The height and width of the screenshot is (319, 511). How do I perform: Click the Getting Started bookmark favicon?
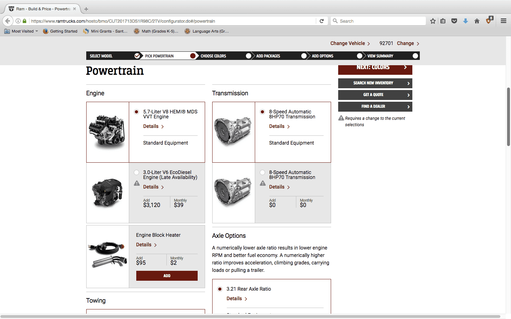coord(45,31)
